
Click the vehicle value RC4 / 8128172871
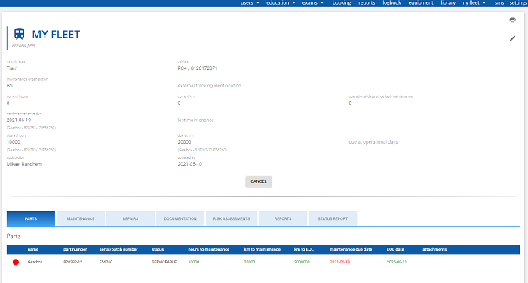pyautogui.click(x=198, y=68)
